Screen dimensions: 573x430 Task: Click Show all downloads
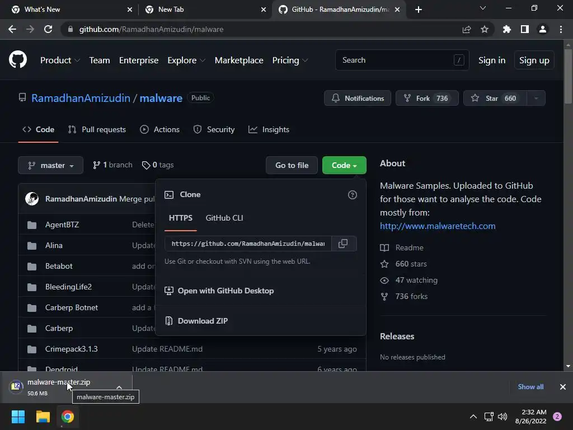click(530, 387)
